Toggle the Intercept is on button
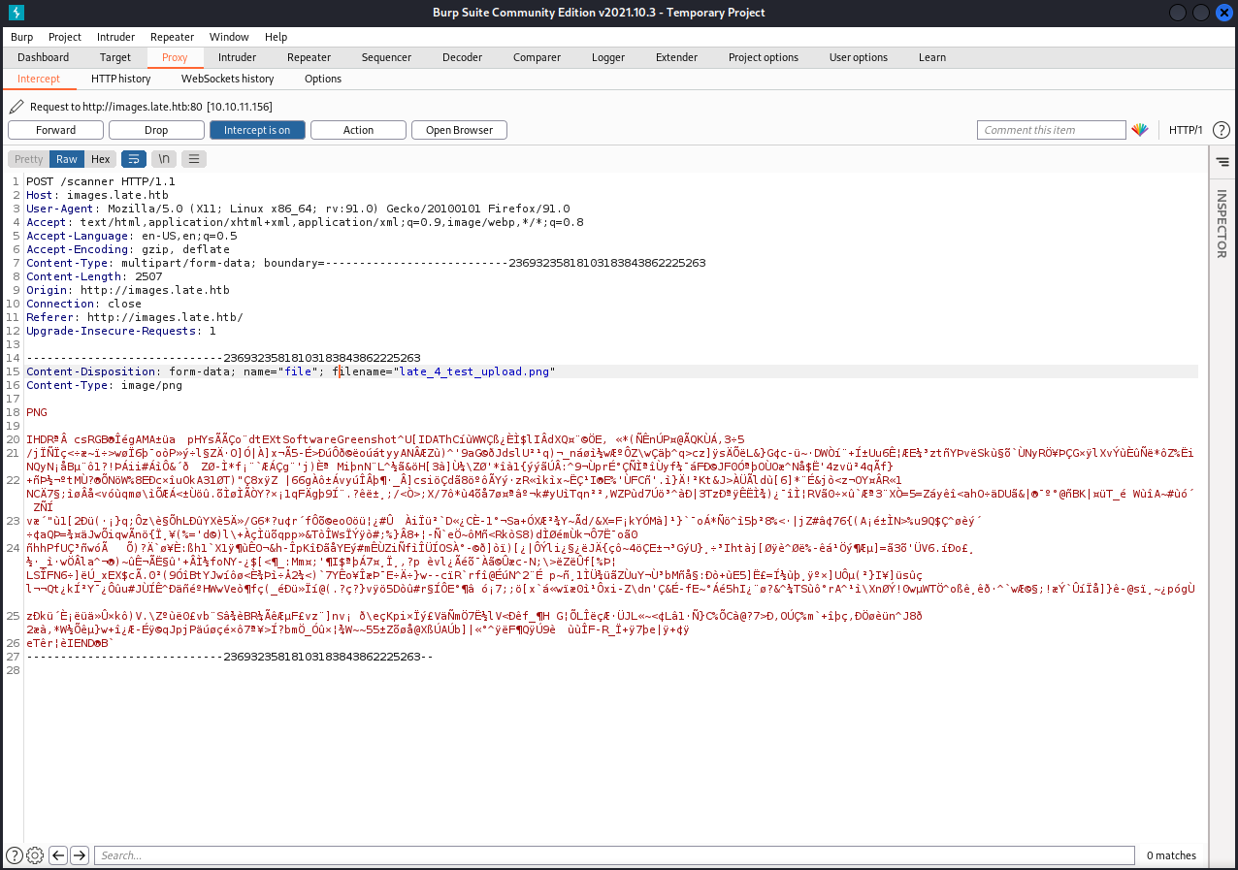 [x=257, y=130]
